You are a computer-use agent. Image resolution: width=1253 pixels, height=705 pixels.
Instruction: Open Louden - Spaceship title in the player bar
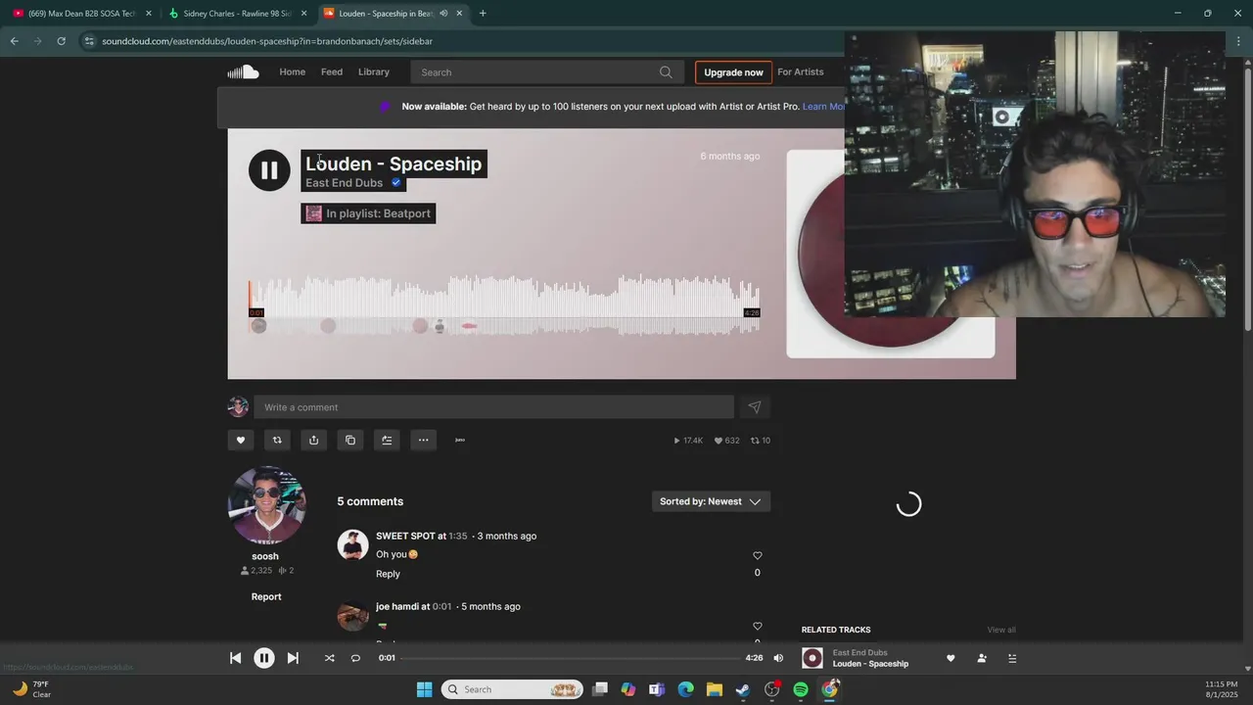(870, 664)
